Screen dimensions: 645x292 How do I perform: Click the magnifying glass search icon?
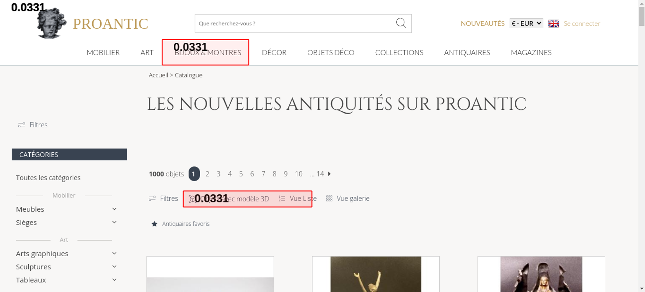point(401,23)
